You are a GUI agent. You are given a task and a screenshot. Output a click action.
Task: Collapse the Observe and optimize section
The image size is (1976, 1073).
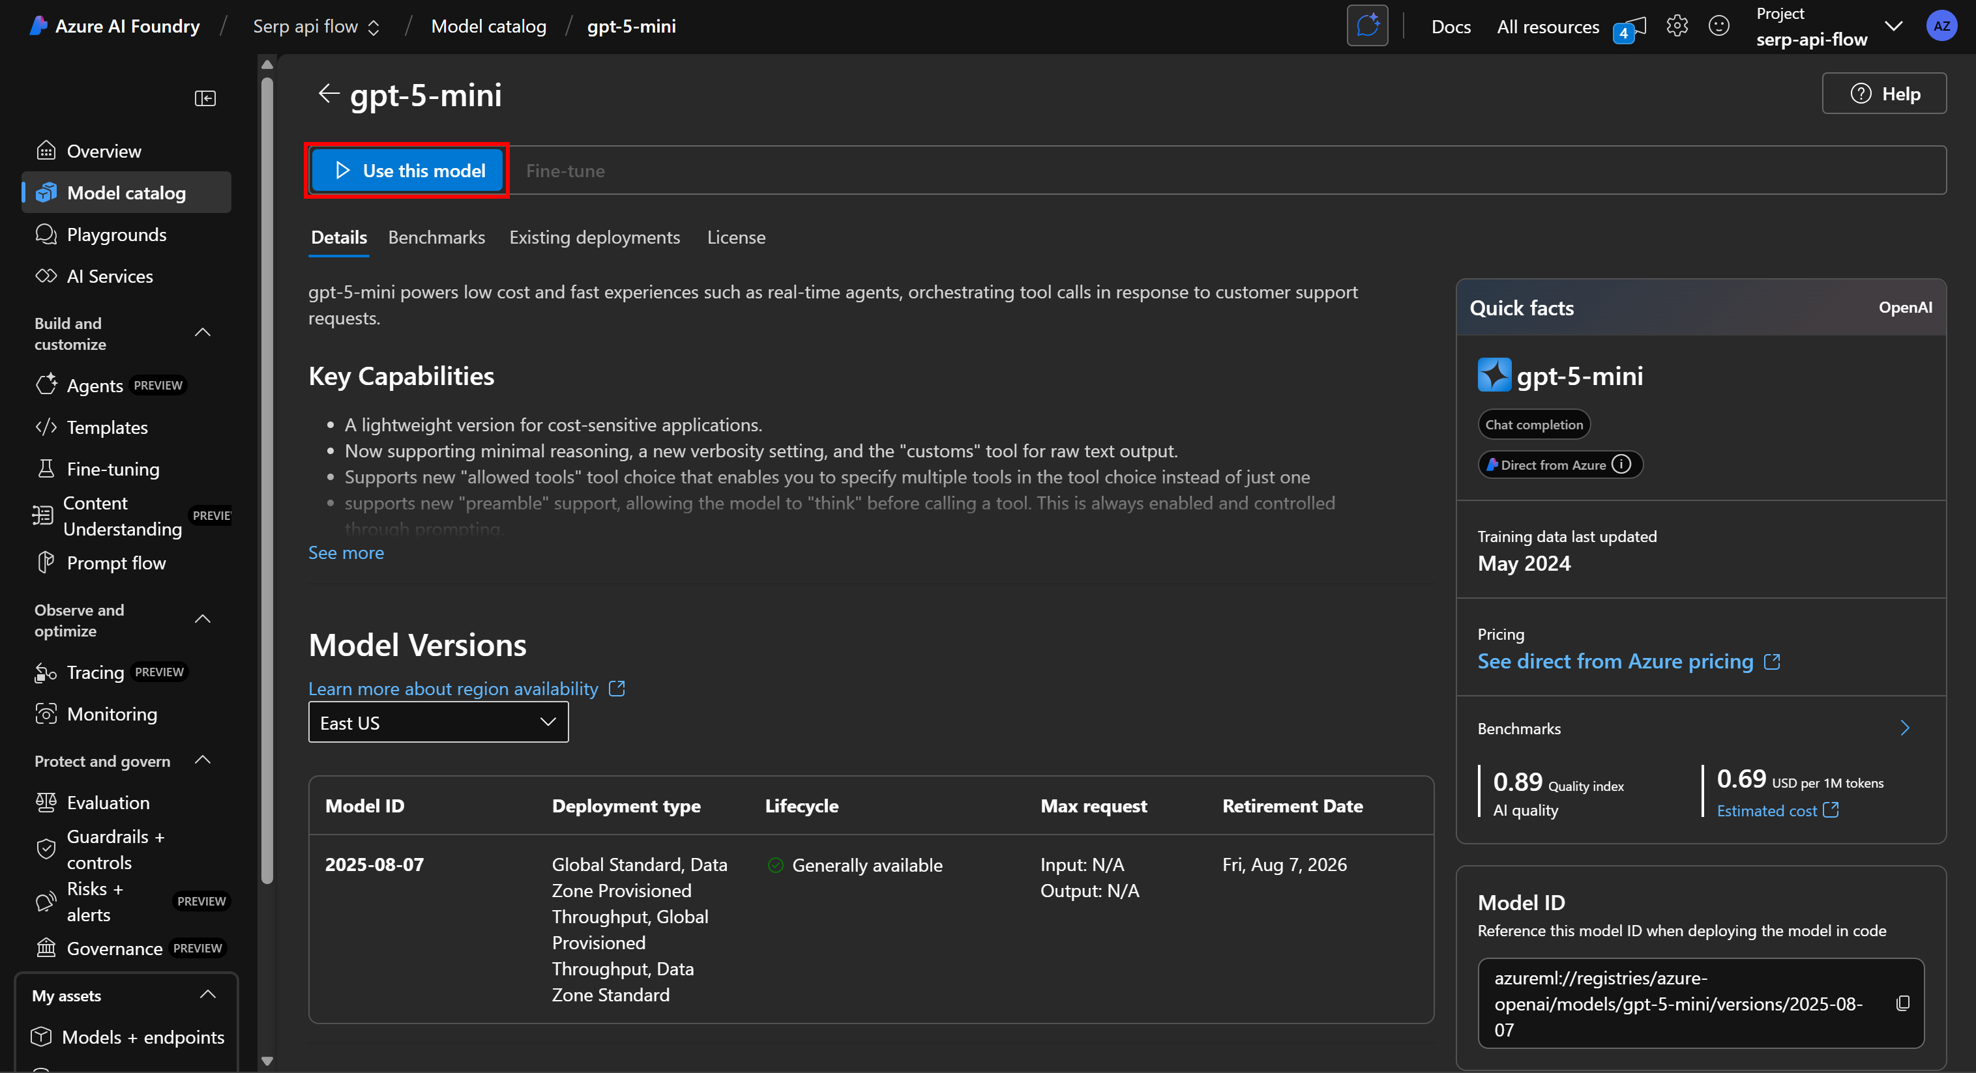coord(203,620)
